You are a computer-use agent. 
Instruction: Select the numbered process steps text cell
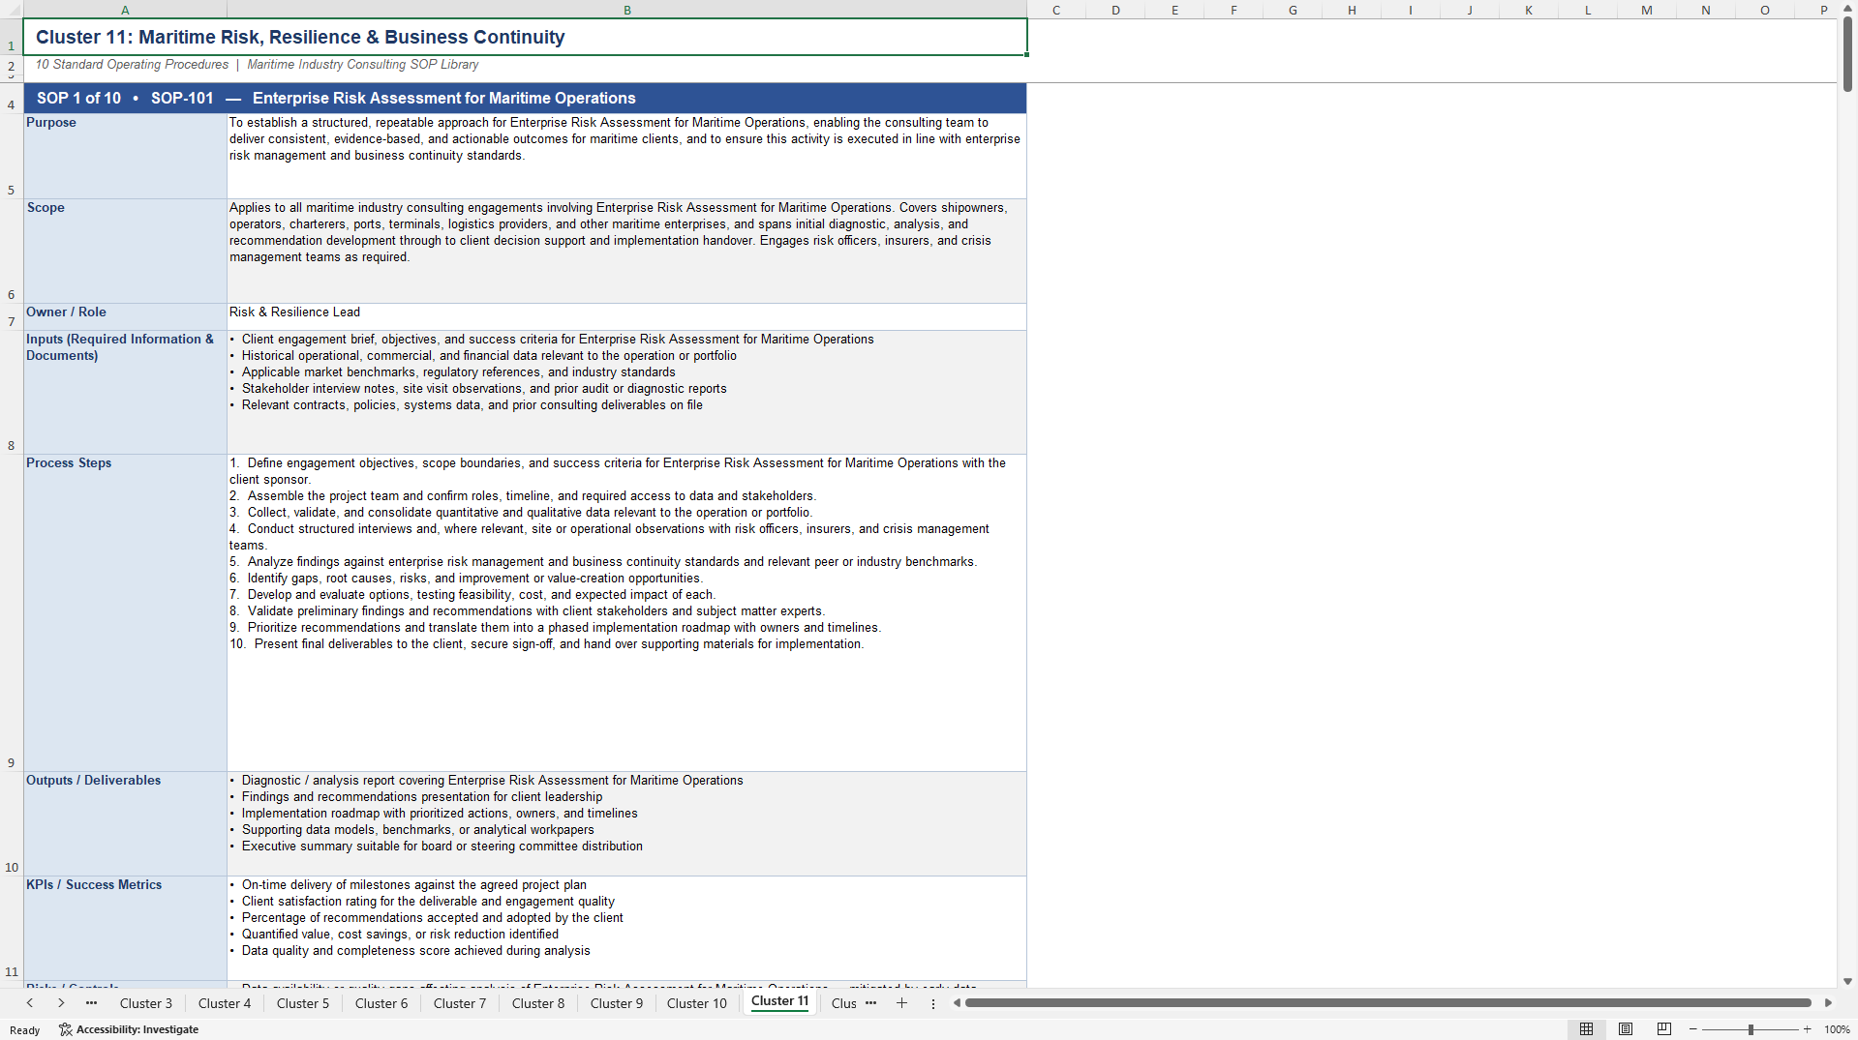click(626, 612)
